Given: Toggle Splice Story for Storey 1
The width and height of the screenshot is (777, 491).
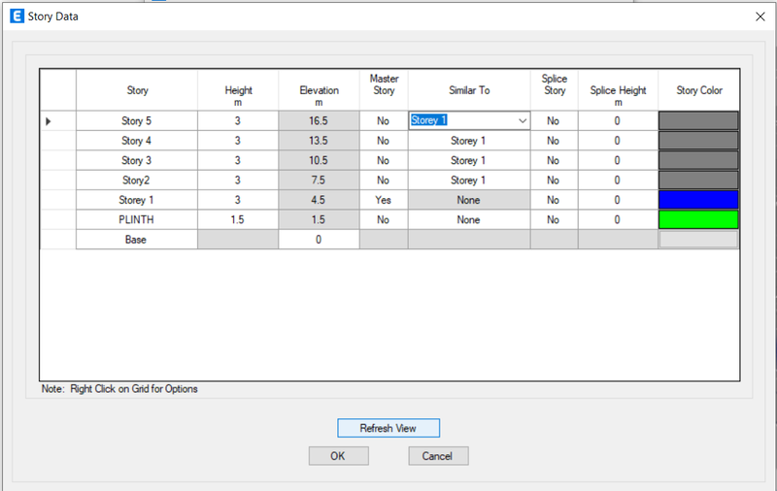Looking at the screenshot, I should click(x=554, y=200).
